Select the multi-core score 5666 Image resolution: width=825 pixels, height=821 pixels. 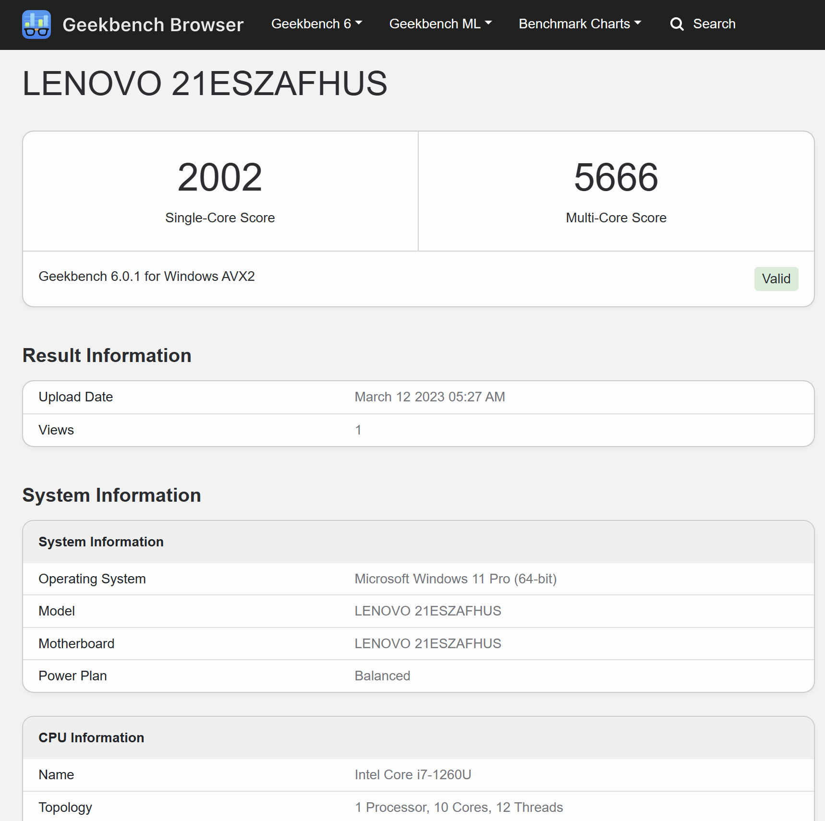click(616, 177)
